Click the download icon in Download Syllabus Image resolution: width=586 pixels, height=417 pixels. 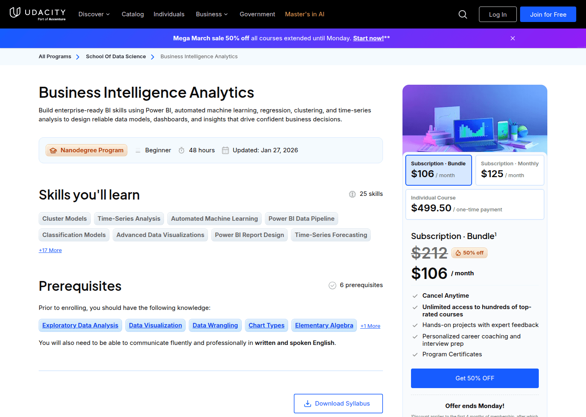tap(307, 403)
